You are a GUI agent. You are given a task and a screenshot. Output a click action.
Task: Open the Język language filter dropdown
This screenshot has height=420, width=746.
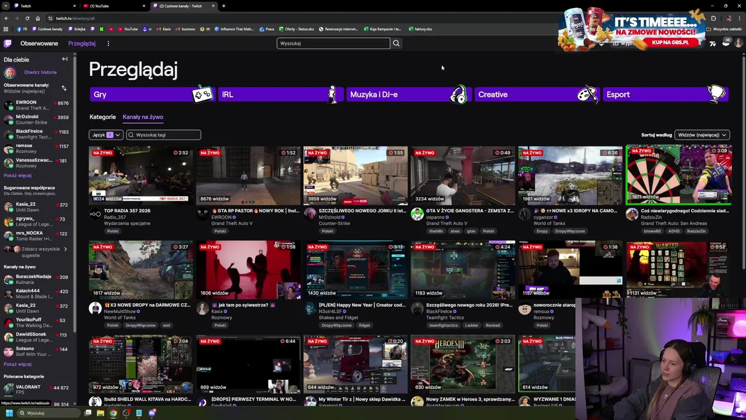click(106, 135)
